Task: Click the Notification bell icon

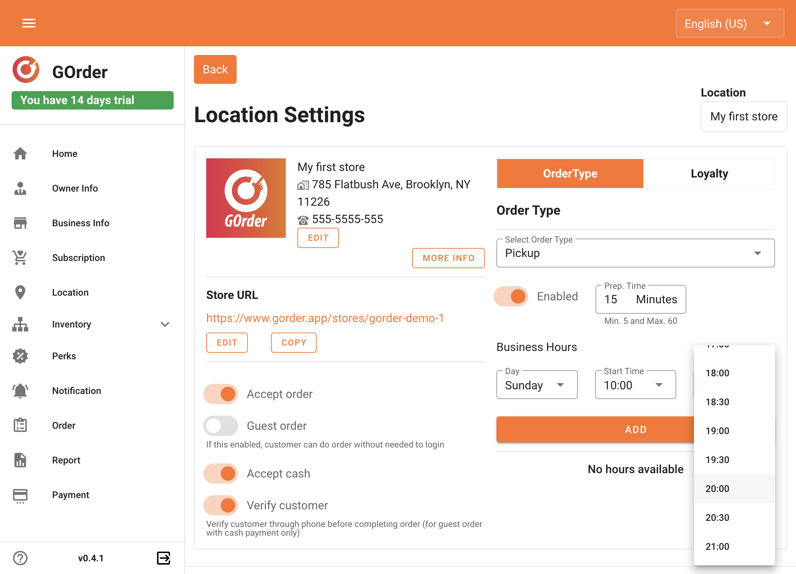Action: [x=20, y=391]
